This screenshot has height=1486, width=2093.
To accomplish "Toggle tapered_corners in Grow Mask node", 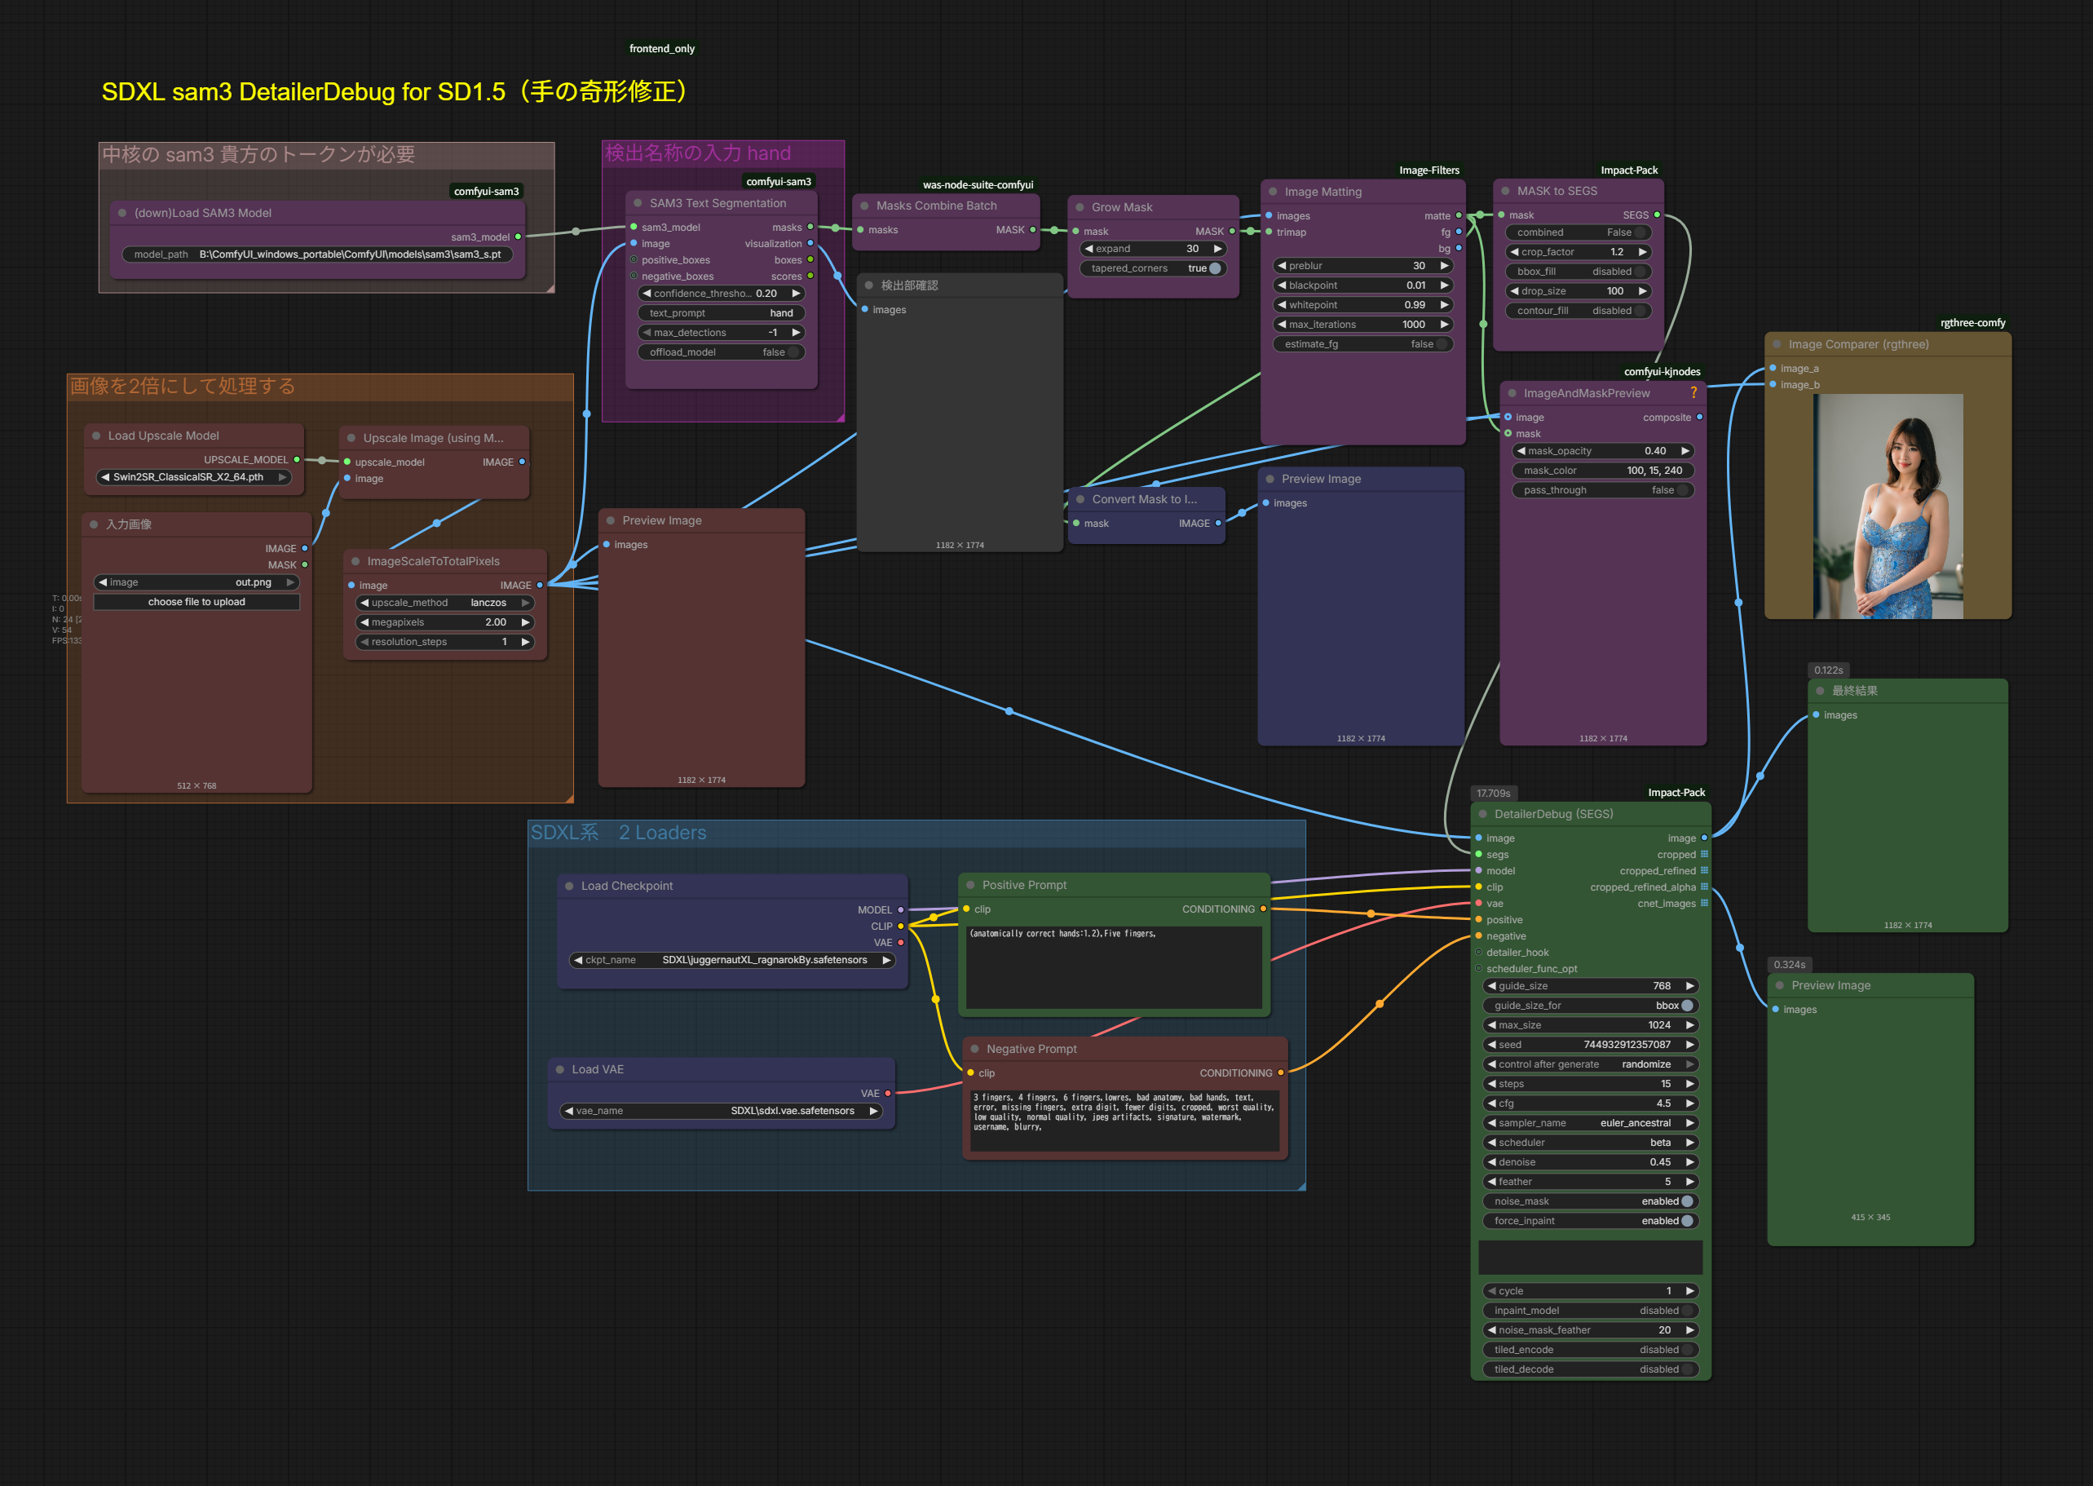I will coord(1214,268).
